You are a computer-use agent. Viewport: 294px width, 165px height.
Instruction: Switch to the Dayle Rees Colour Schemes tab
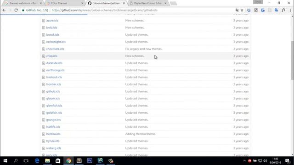click(148, 3)
